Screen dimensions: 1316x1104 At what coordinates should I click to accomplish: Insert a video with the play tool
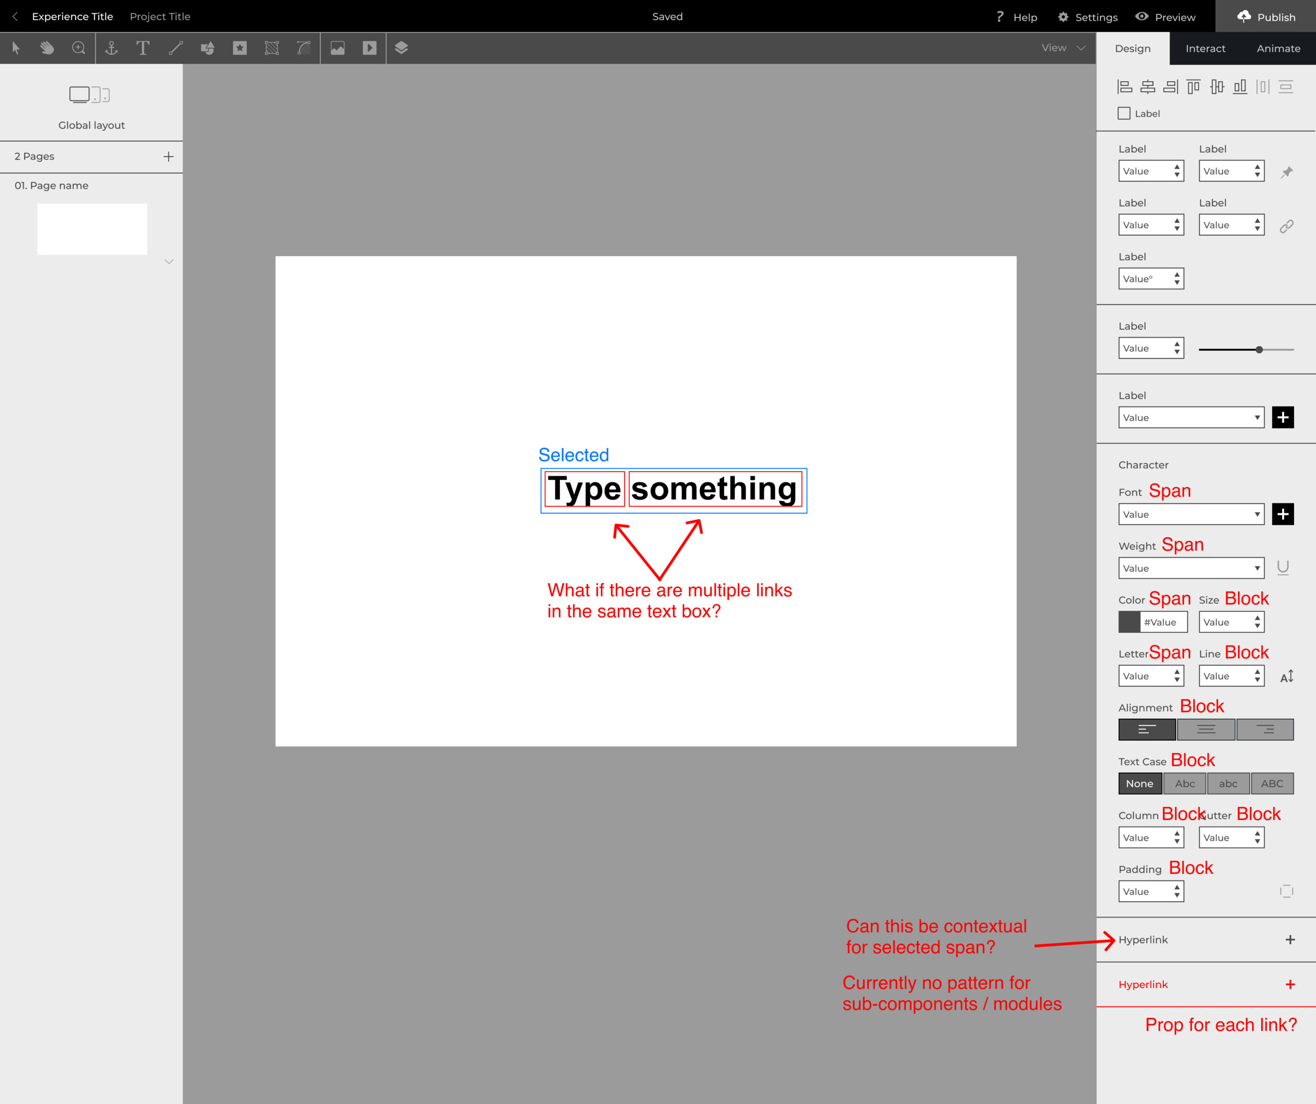[370, 48]
